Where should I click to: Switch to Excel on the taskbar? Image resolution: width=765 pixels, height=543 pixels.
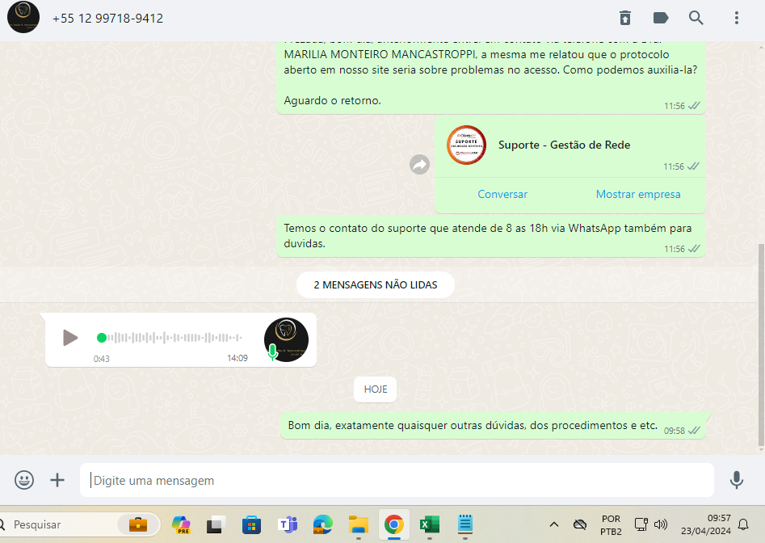click(429, 524)
